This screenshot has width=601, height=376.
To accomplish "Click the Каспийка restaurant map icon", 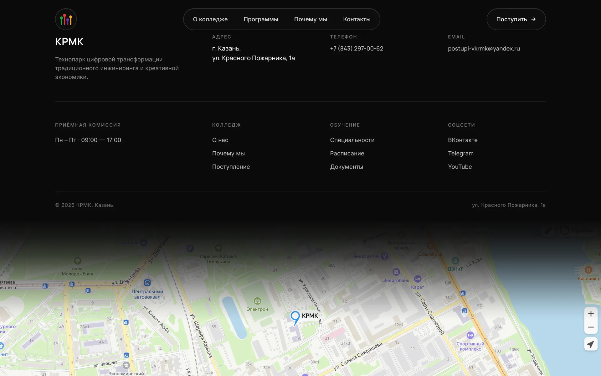I will click(x=588, y=270).
